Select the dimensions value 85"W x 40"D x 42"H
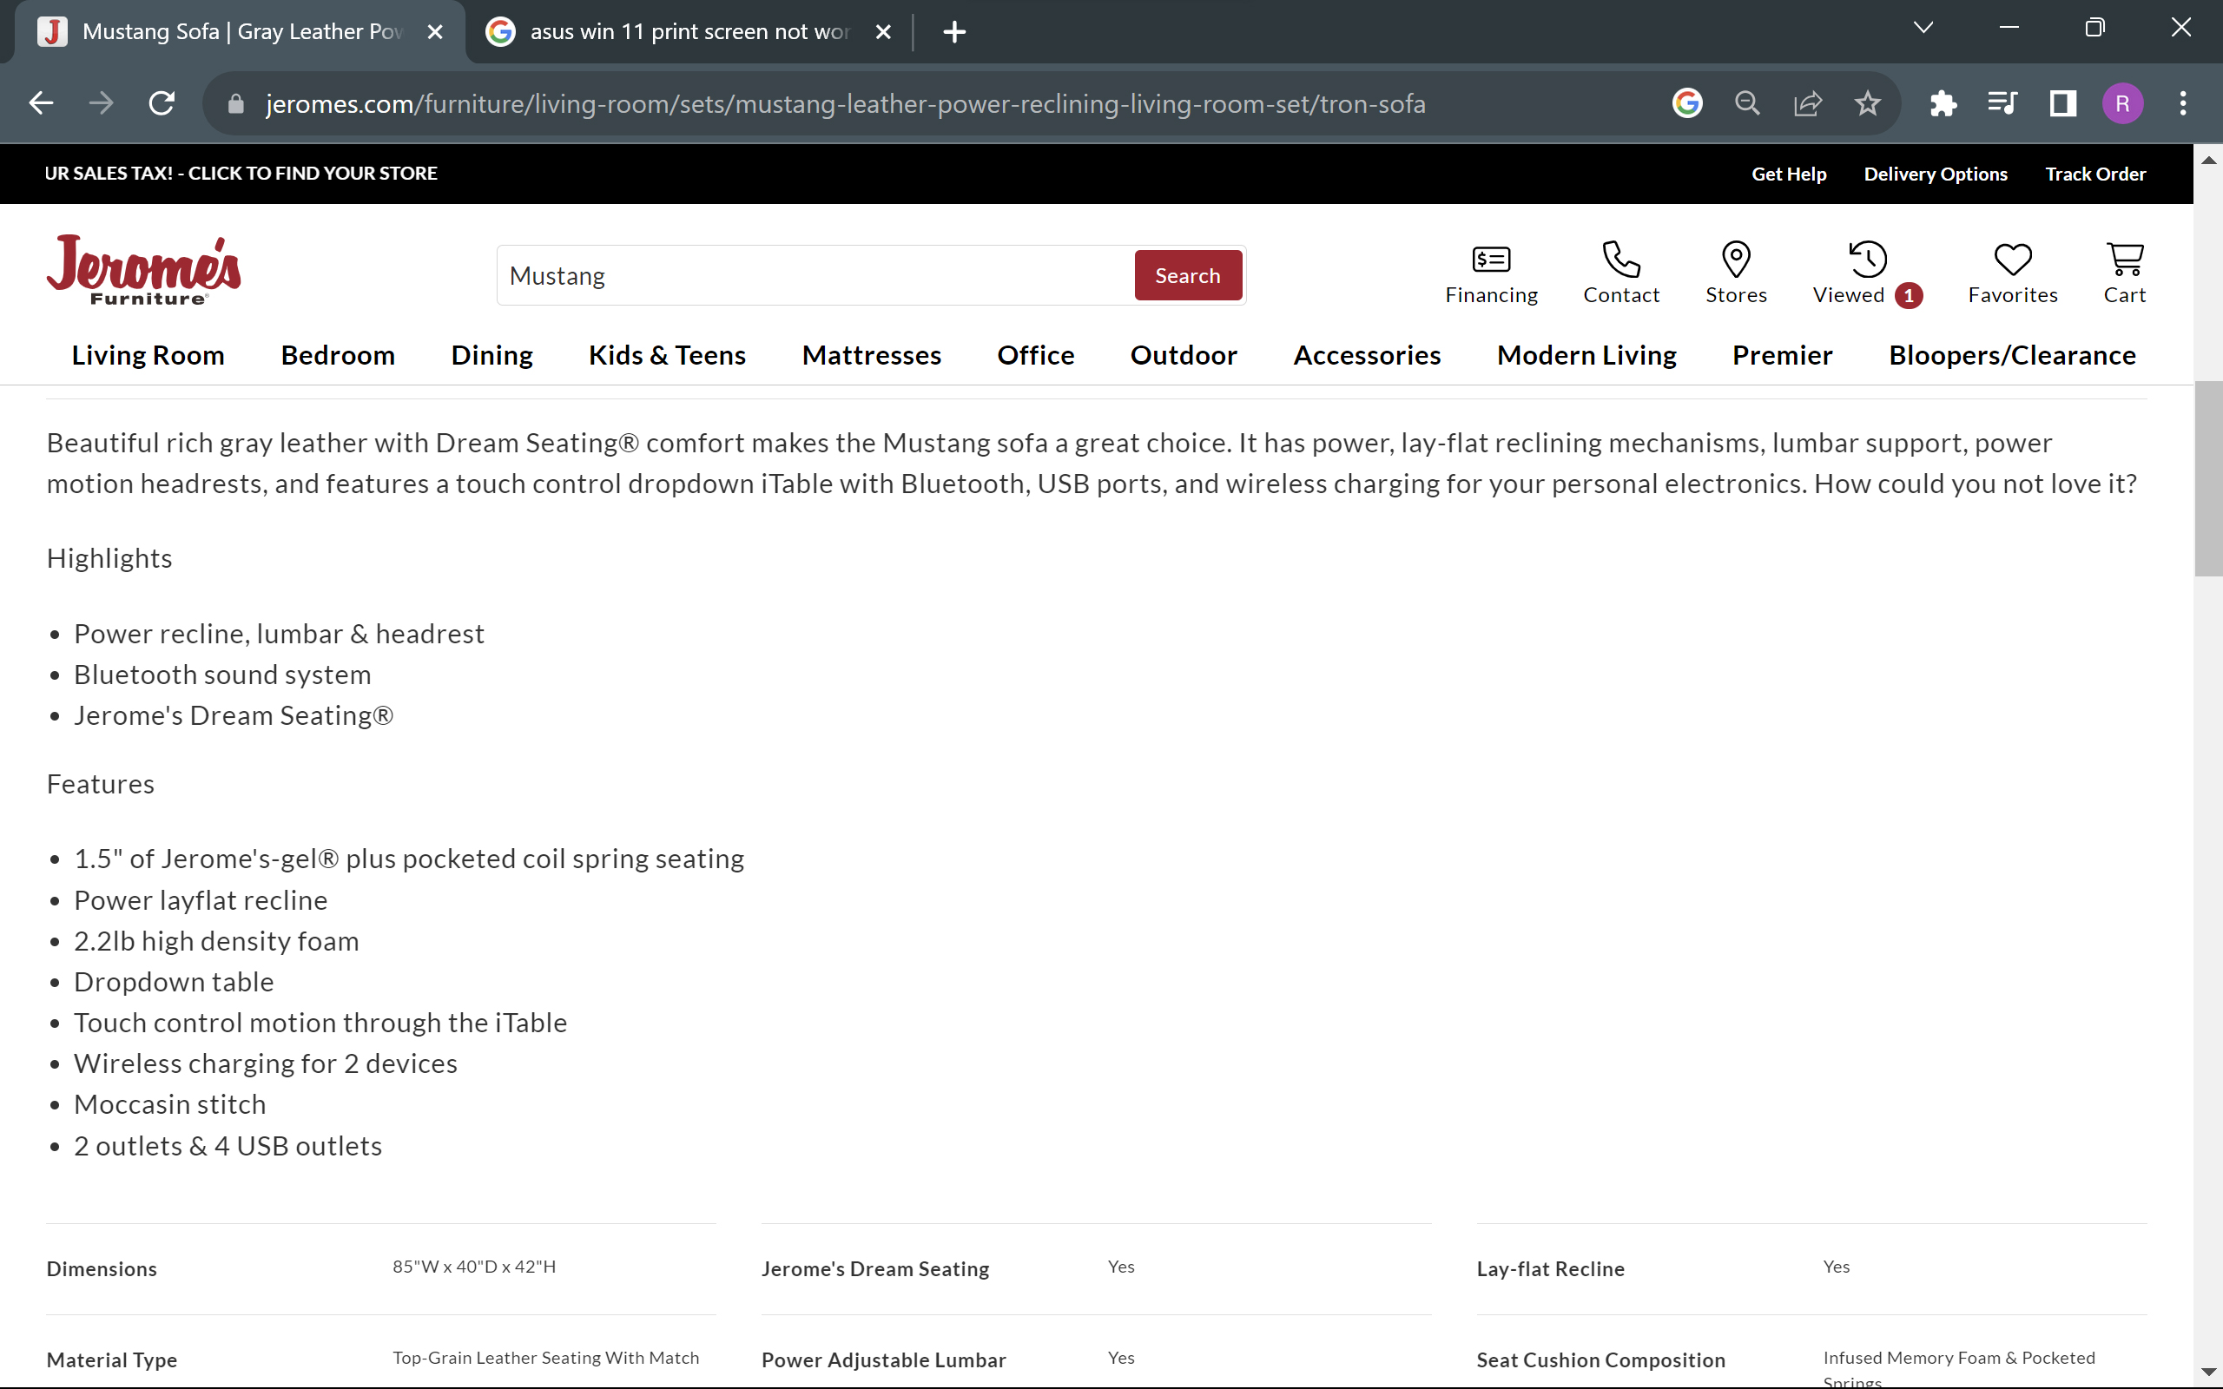The width and height of the screenshot is (2223, 1389). coord(474,1267)
